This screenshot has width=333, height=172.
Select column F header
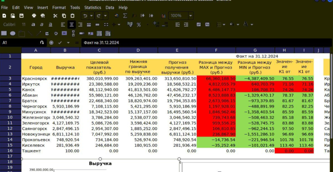pos(216,50)
